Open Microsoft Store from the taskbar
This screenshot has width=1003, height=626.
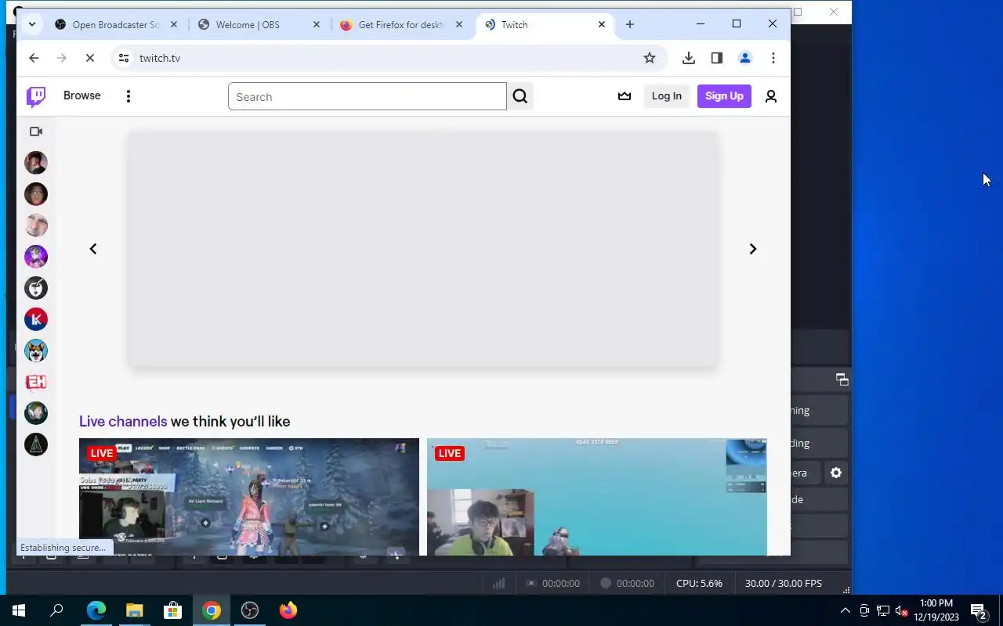pos(172,610)
